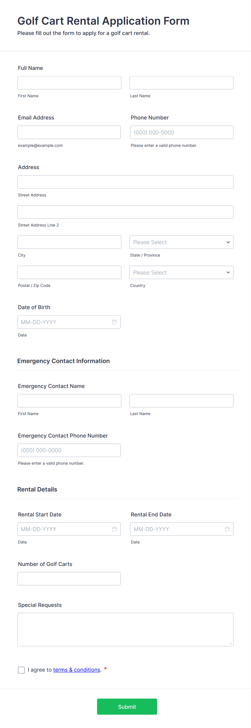Click the Special Requests text area
This screenshot has width=251, height=728.
coord(125,629)
